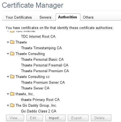This screenshot has height=122, width=121.
Task: Click the Thawte group label
Action: (x=21, y=42)
